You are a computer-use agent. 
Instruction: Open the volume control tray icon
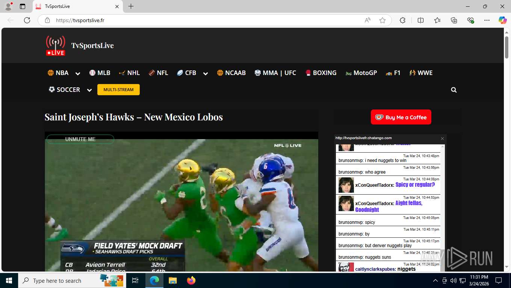(454, 280)
